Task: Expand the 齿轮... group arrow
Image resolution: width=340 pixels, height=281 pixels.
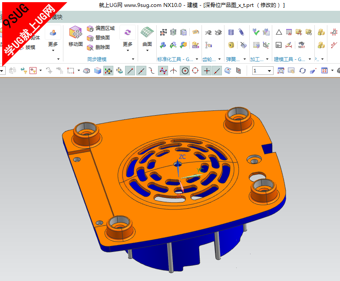Action: pyautogui.click(x=219, y=59)
